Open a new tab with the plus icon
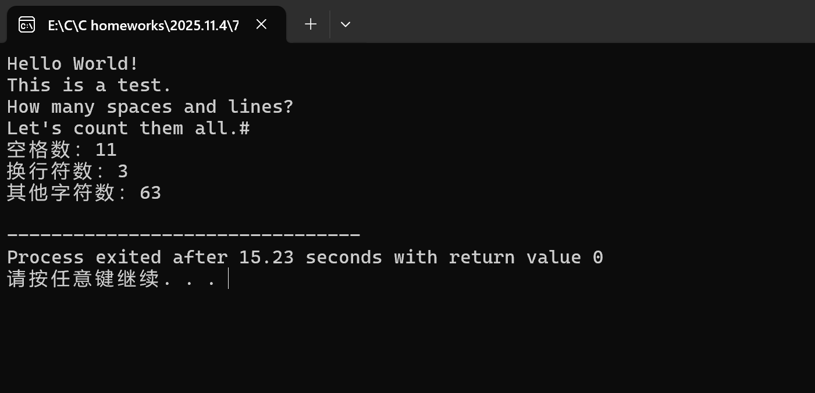815x393 pixels. tap(311, 24)
